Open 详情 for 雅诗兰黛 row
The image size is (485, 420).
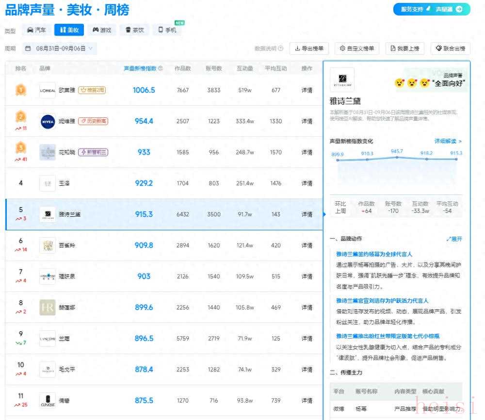coord(307,214)
